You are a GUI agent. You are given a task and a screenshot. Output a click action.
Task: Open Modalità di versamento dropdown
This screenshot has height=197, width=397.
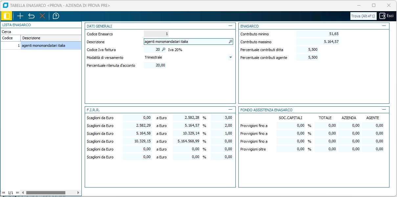pyautogui.click(x=231, y=57)
